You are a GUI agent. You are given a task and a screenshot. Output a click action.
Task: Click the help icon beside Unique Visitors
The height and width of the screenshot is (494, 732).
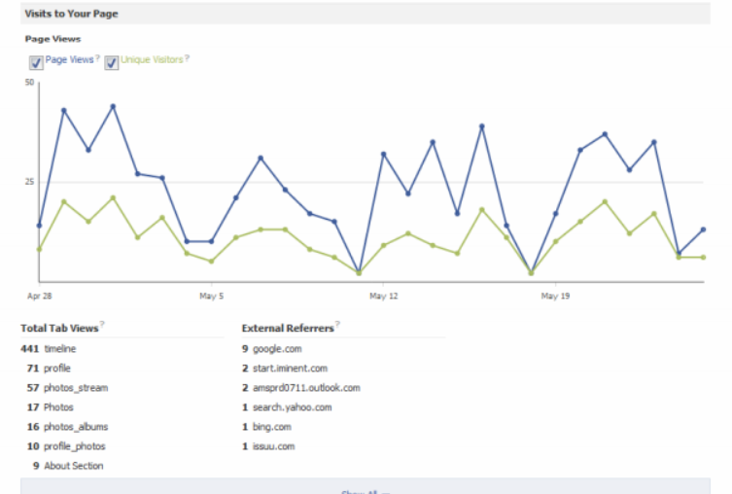[x=188, y=58]
